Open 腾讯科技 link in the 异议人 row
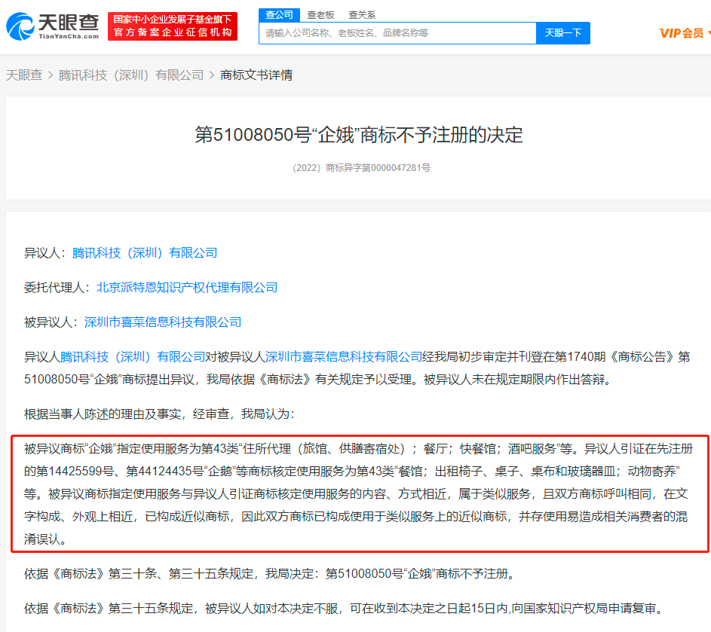711x632 pixels. point(145,253)
